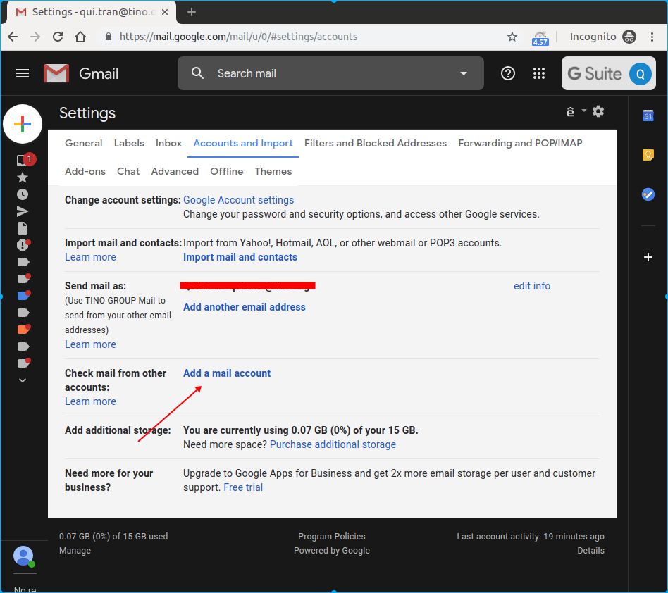Click Purchase additional storage link
This screenshot has width=668, height=593.
[x=333, y=444]
